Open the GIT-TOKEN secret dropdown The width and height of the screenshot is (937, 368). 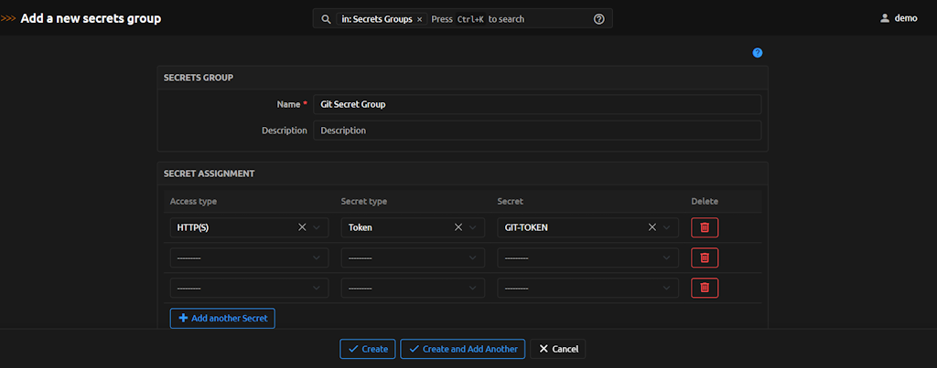(x=668, y=227)
